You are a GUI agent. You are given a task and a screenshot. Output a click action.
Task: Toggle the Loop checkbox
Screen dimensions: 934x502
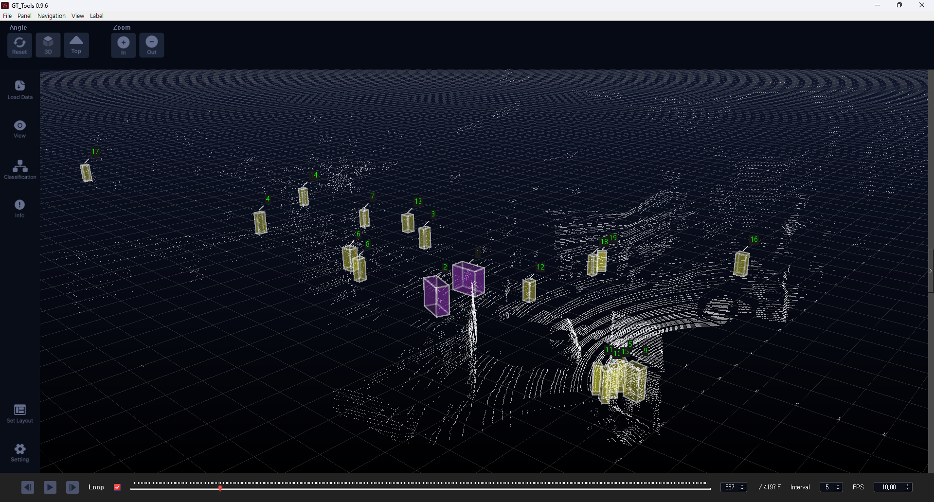117,487
